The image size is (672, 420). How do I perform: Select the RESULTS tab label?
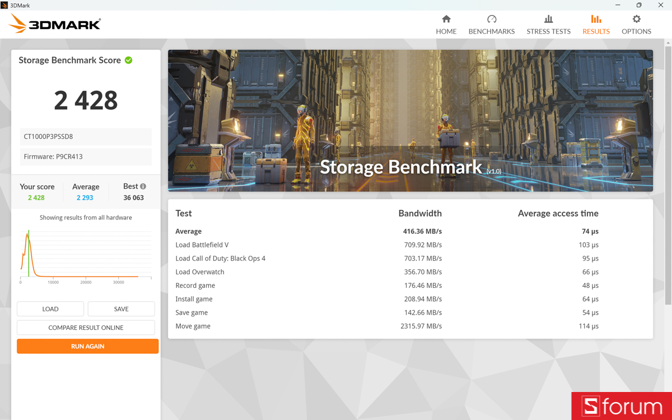[x=596, y=31]
